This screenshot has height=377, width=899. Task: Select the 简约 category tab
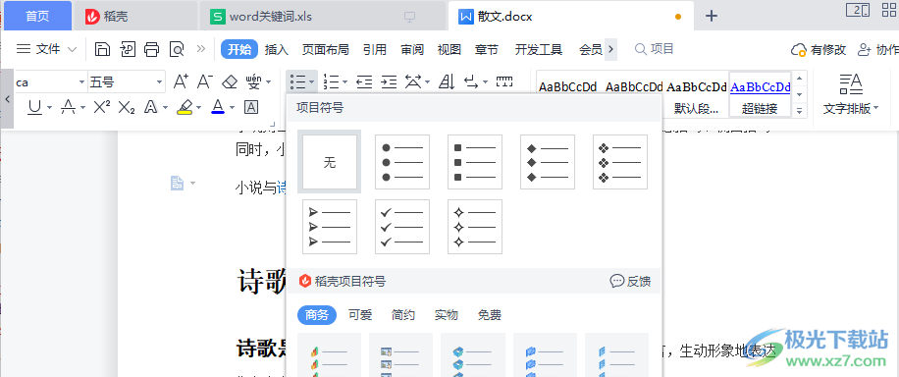point(403,315)
